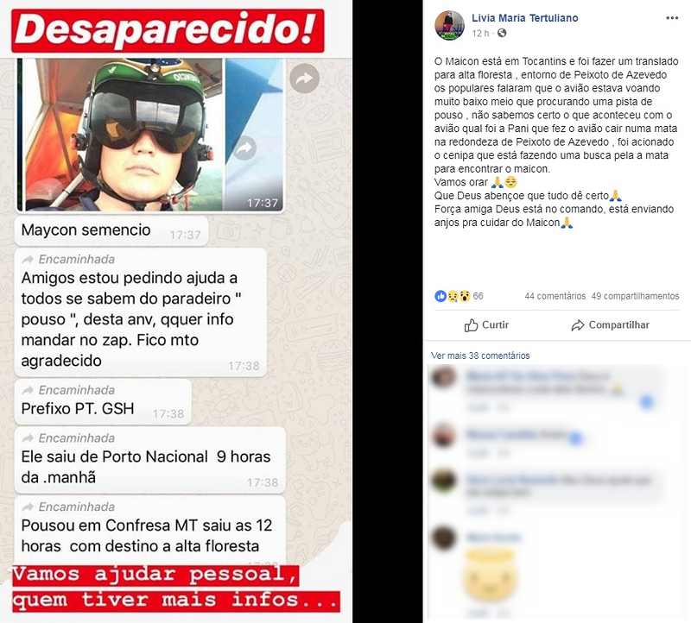
Task: Open the helmeted pilot photo
Action: coord(121,135)
